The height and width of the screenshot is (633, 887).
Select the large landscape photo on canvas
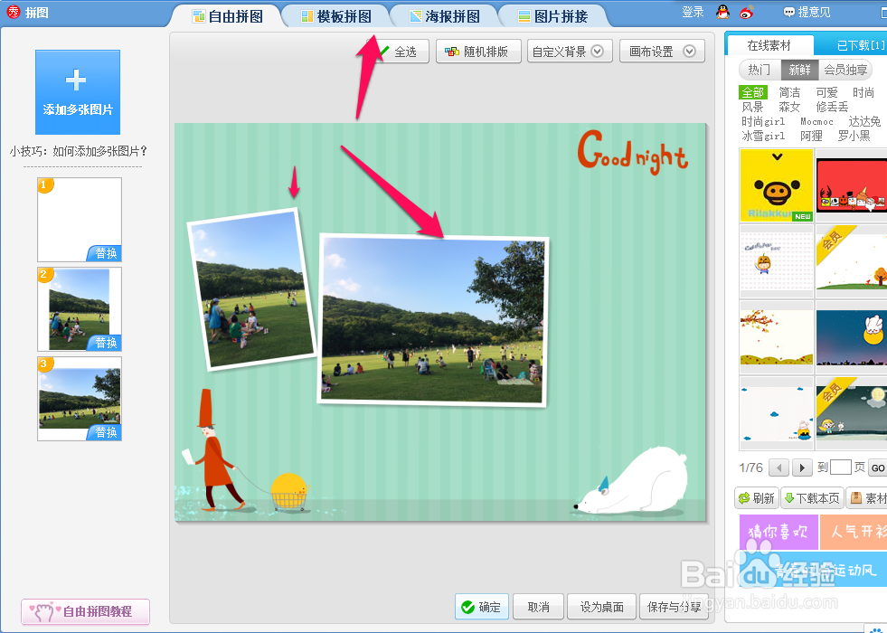click(433, 321)
